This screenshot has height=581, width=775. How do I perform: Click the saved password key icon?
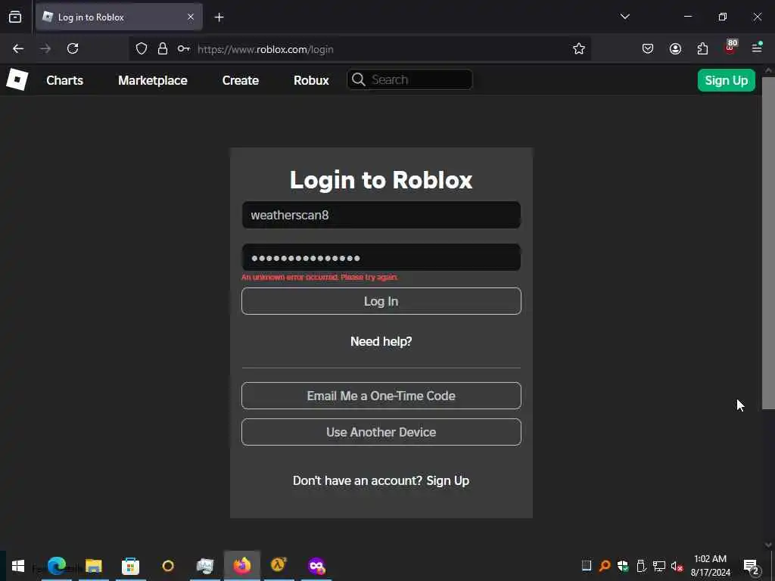pos(184,49)
